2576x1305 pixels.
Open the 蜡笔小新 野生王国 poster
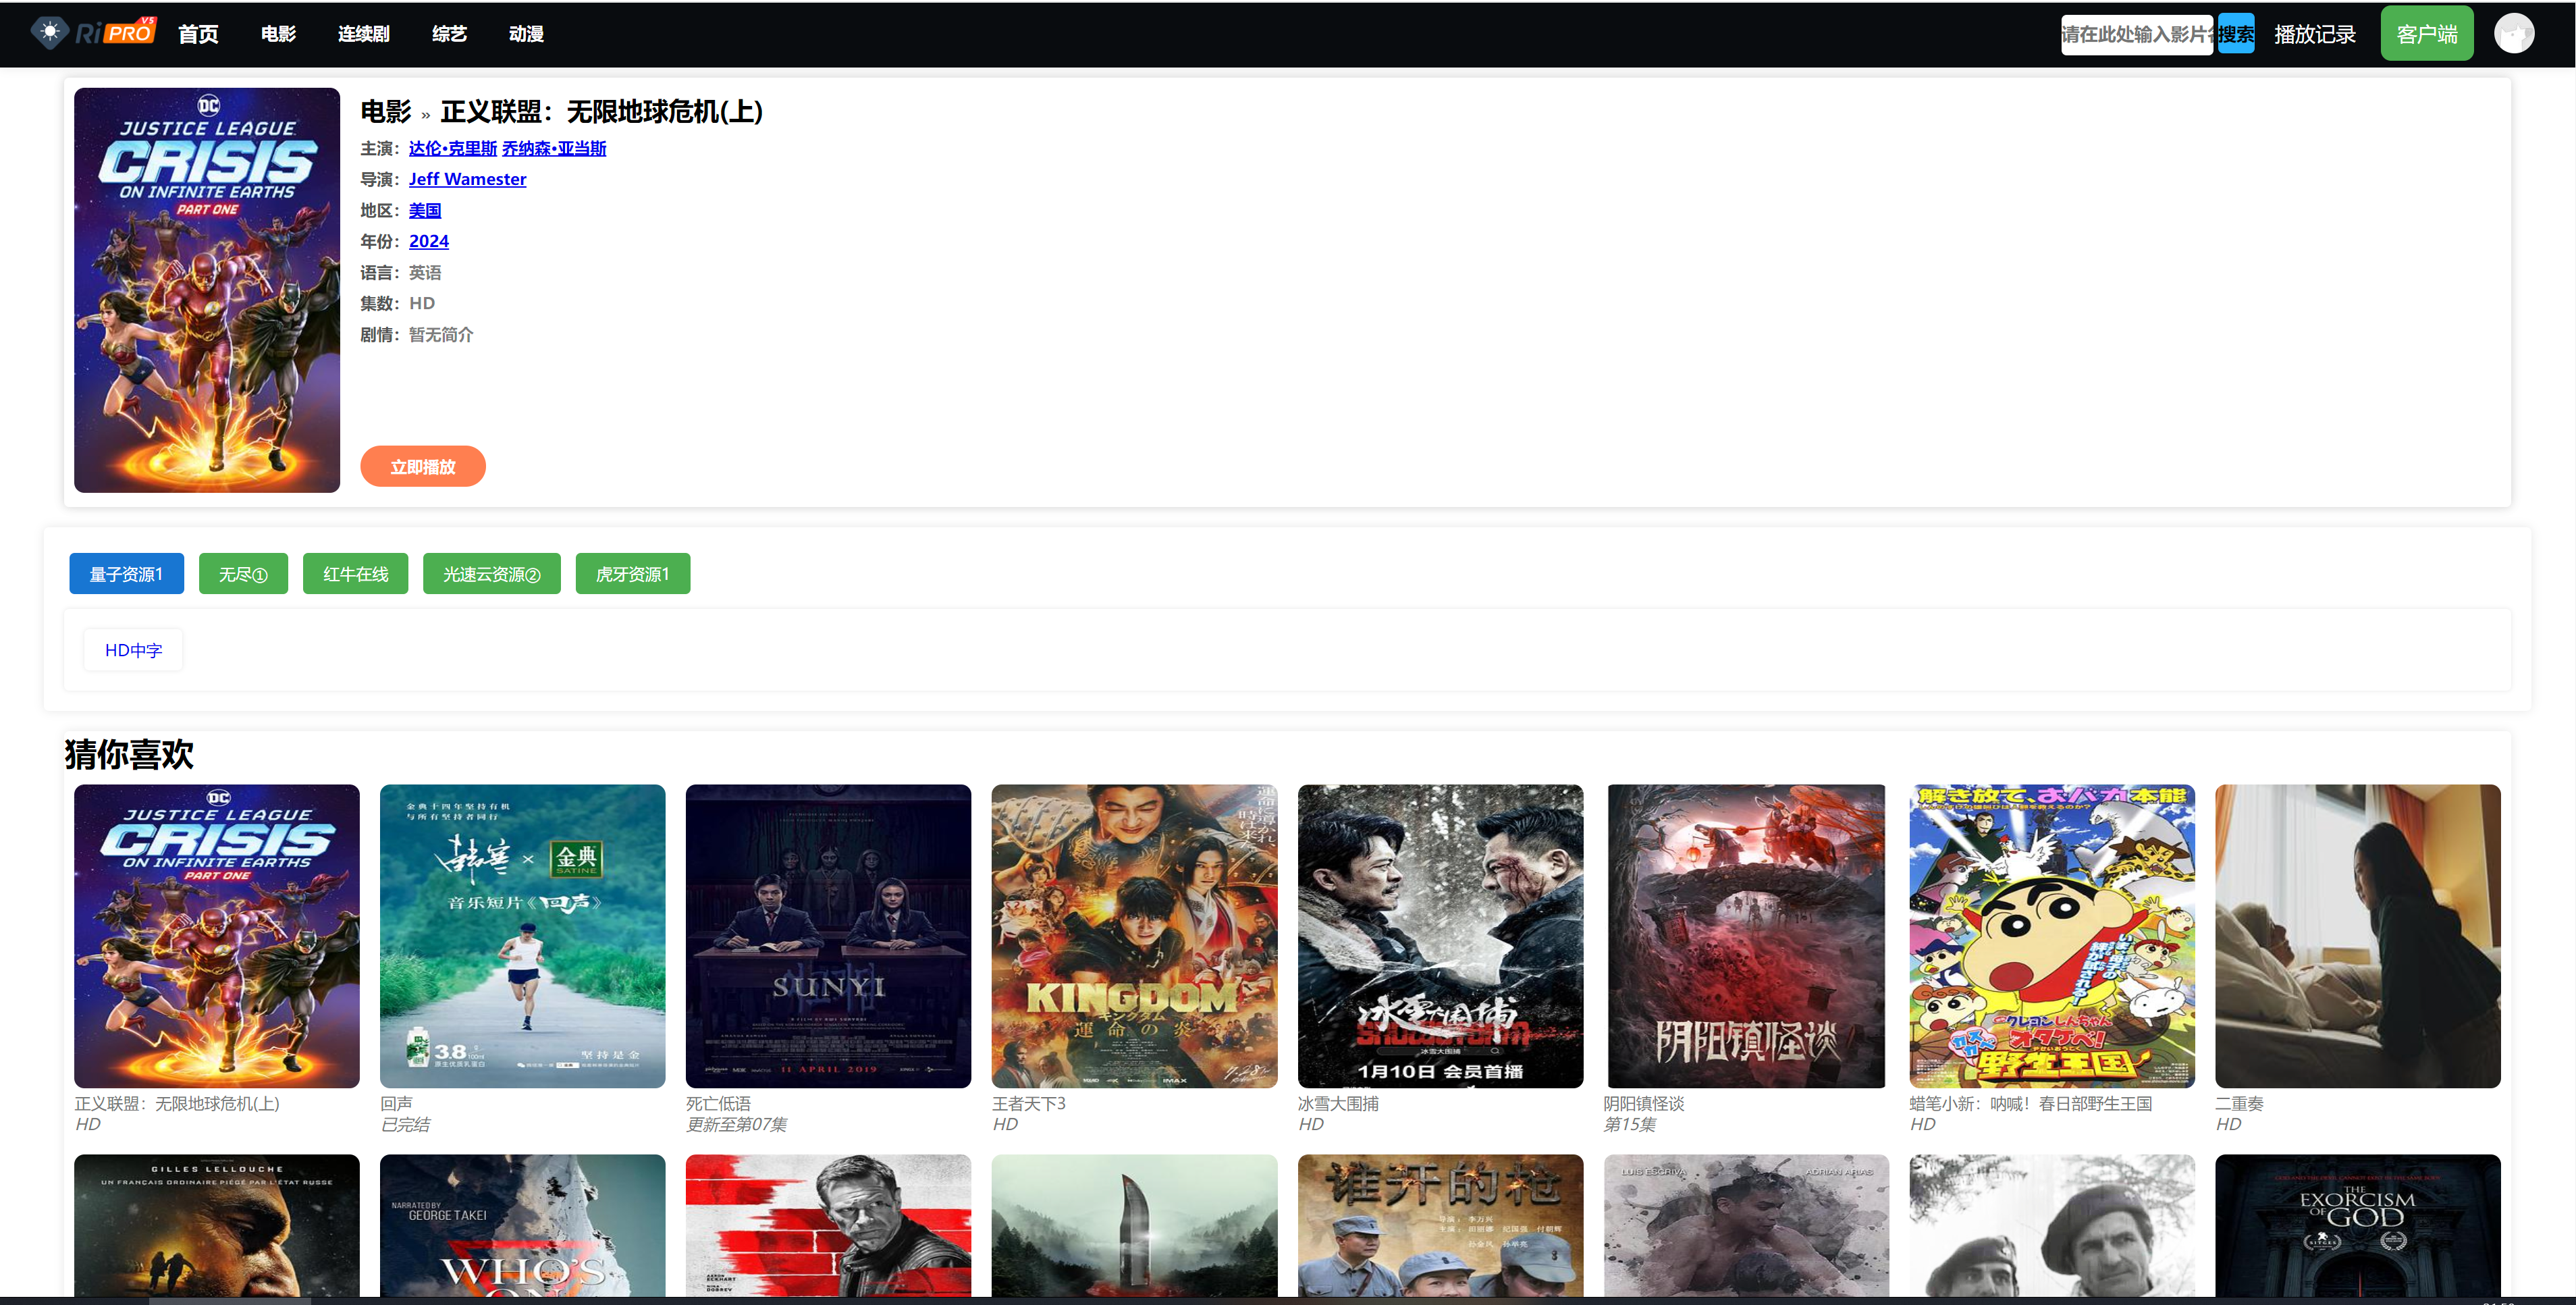tap(2052, 936)
